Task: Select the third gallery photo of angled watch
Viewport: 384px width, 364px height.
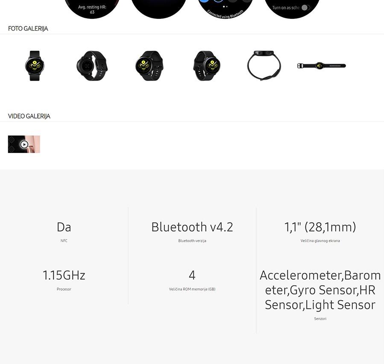Action: (x=149, y=66)
